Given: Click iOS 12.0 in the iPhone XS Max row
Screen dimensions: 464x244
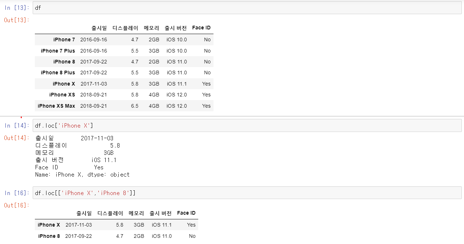Looking at the screenshot, I should pos(177,106).
